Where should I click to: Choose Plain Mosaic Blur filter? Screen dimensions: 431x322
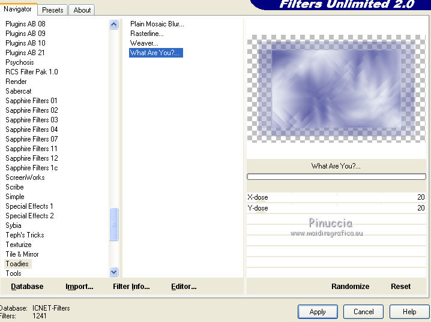[157, 24]
